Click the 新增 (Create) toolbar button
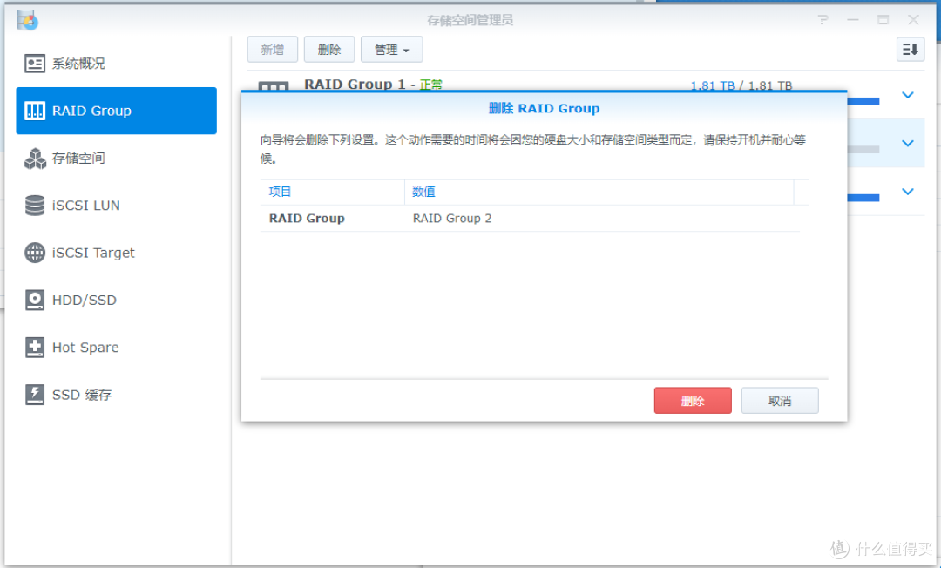This screenshot has height=568, width=941. point(272,49)
